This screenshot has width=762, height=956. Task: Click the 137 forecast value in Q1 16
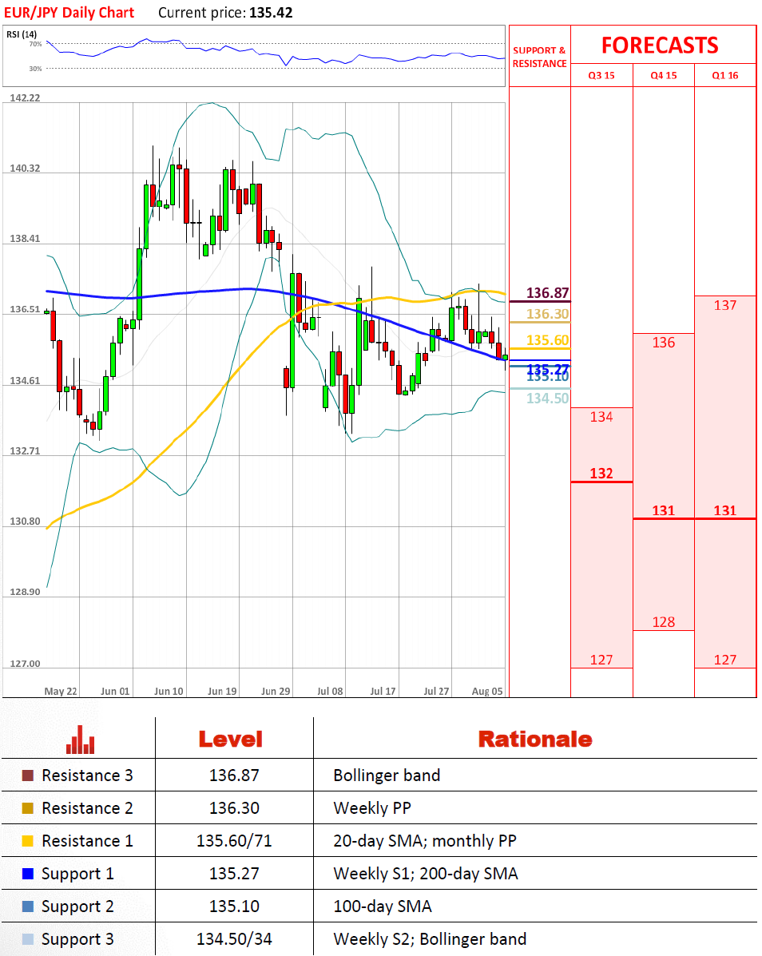click(x=724, y=305)
